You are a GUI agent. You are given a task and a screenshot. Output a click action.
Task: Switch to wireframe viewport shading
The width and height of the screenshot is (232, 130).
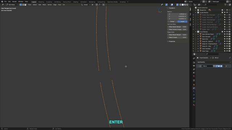pos(181,5)
